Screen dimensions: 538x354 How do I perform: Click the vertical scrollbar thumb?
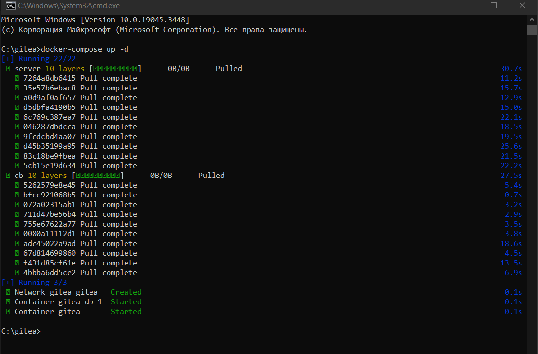(532, 30)
